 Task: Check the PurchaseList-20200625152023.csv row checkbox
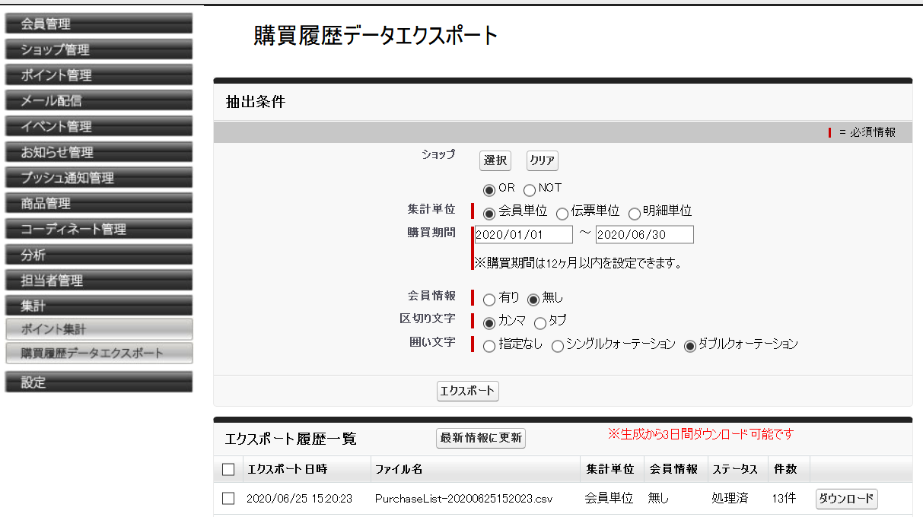pos(228,498)
